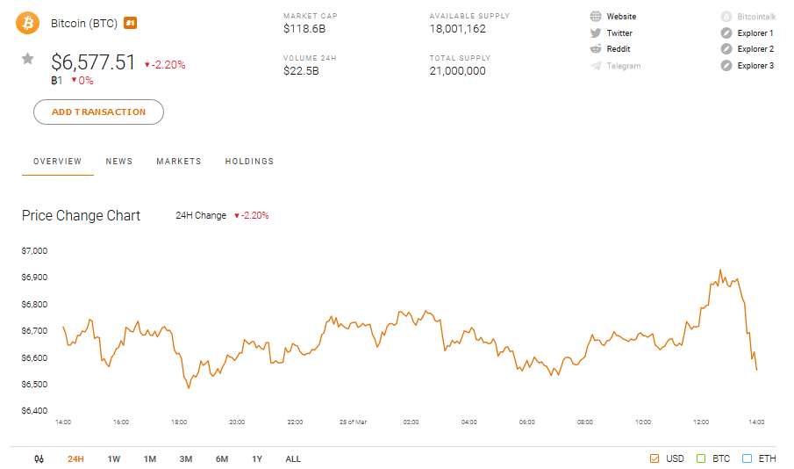The width and height of the screenshot is (794, 469).
Task: Click the $6,577.51 price value
Action: (93, 62)
